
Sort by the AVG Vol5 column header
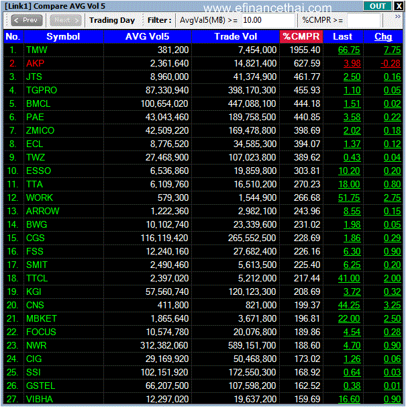pyautogui.click(x=148, y=36)
